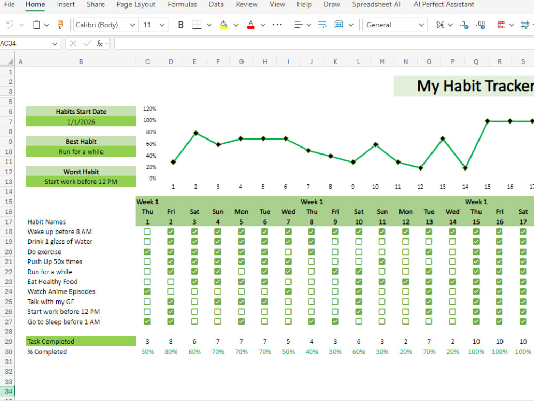This screenshot has width=534, height=401.
Task: Uncheck Watch Anime Episodes for Wed 7
Action: [288, 291]
